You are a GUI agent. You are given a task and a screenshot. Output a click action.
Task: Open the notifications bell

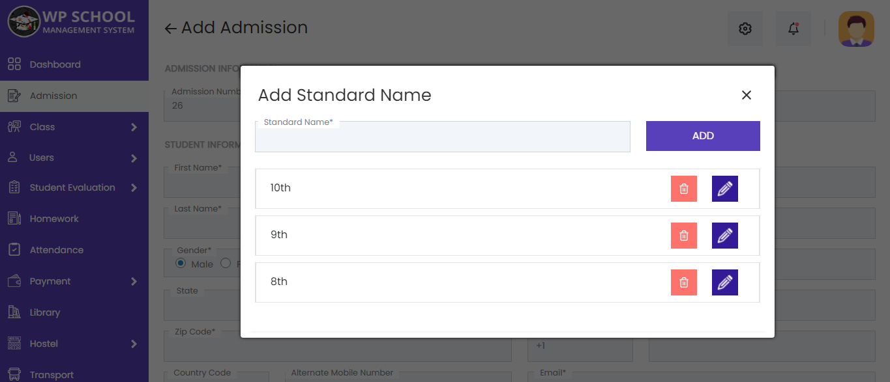pyautogui.click(x=793, y=28)
